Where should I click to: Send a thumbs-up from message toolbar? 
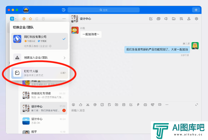tap(81, 105)
